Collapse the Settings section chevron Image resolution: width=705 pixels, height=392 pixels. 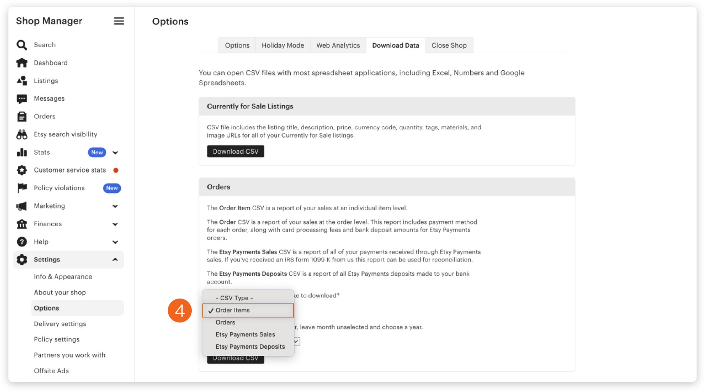115,260
